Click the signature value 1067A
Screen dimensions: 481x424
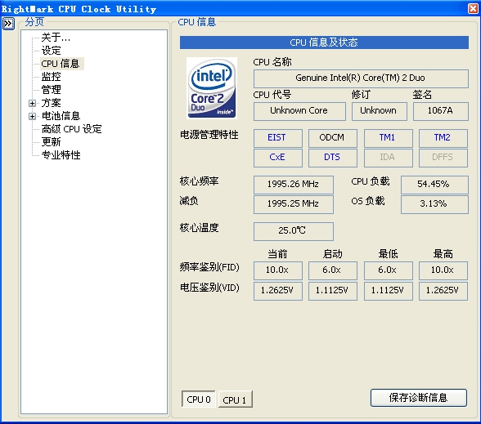coord(440,111)
